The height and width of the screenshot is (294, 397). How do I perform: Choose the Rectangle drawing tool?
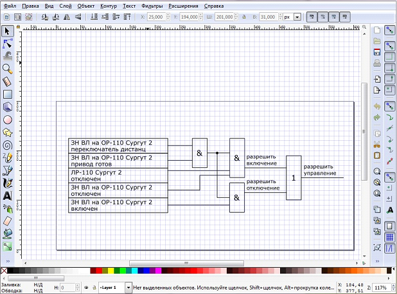(8, 94)
